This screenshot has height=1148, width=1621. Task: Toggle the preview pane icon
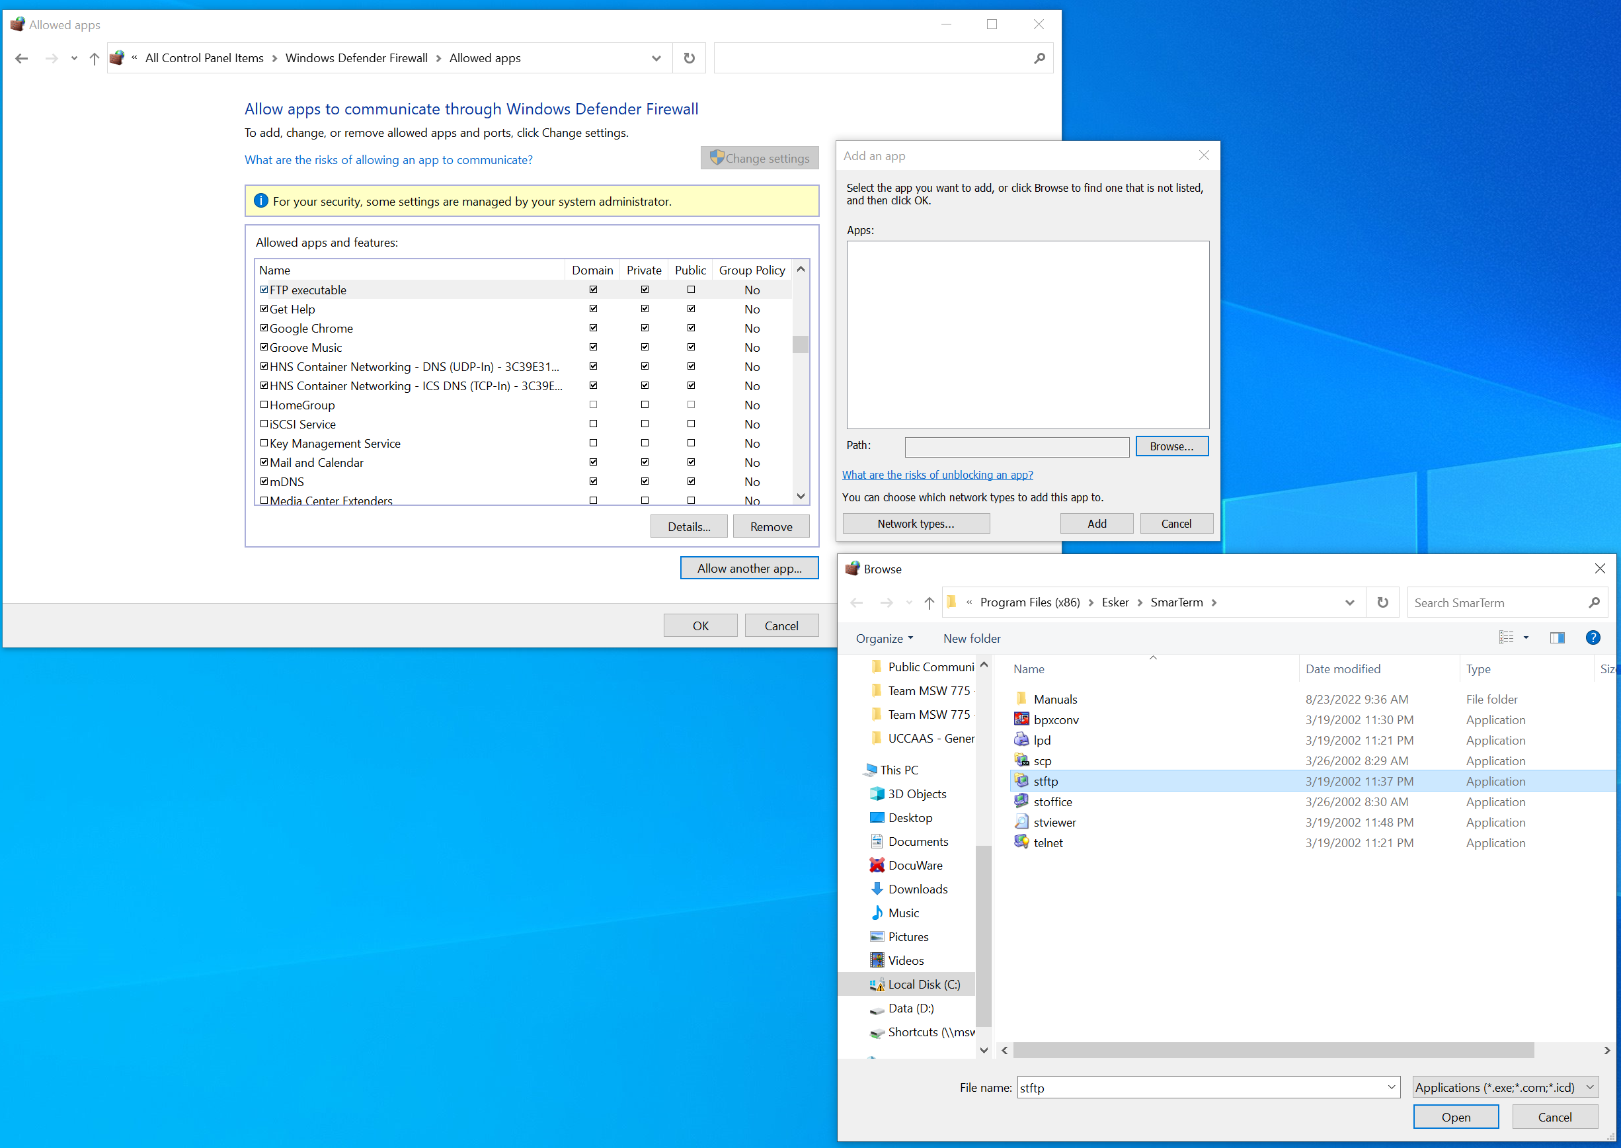point(1557,637)
